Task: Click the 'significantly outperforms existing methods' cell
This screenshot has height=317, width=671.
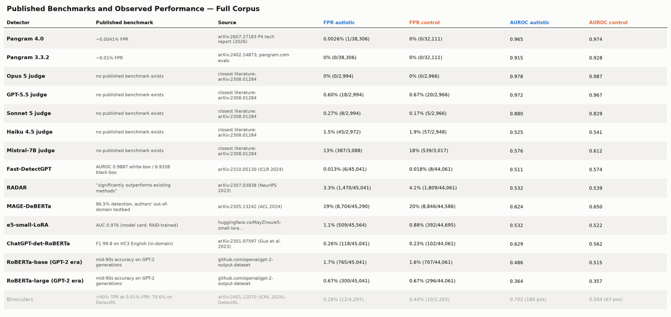Action: pyautogui.click(x=133, y=188)
